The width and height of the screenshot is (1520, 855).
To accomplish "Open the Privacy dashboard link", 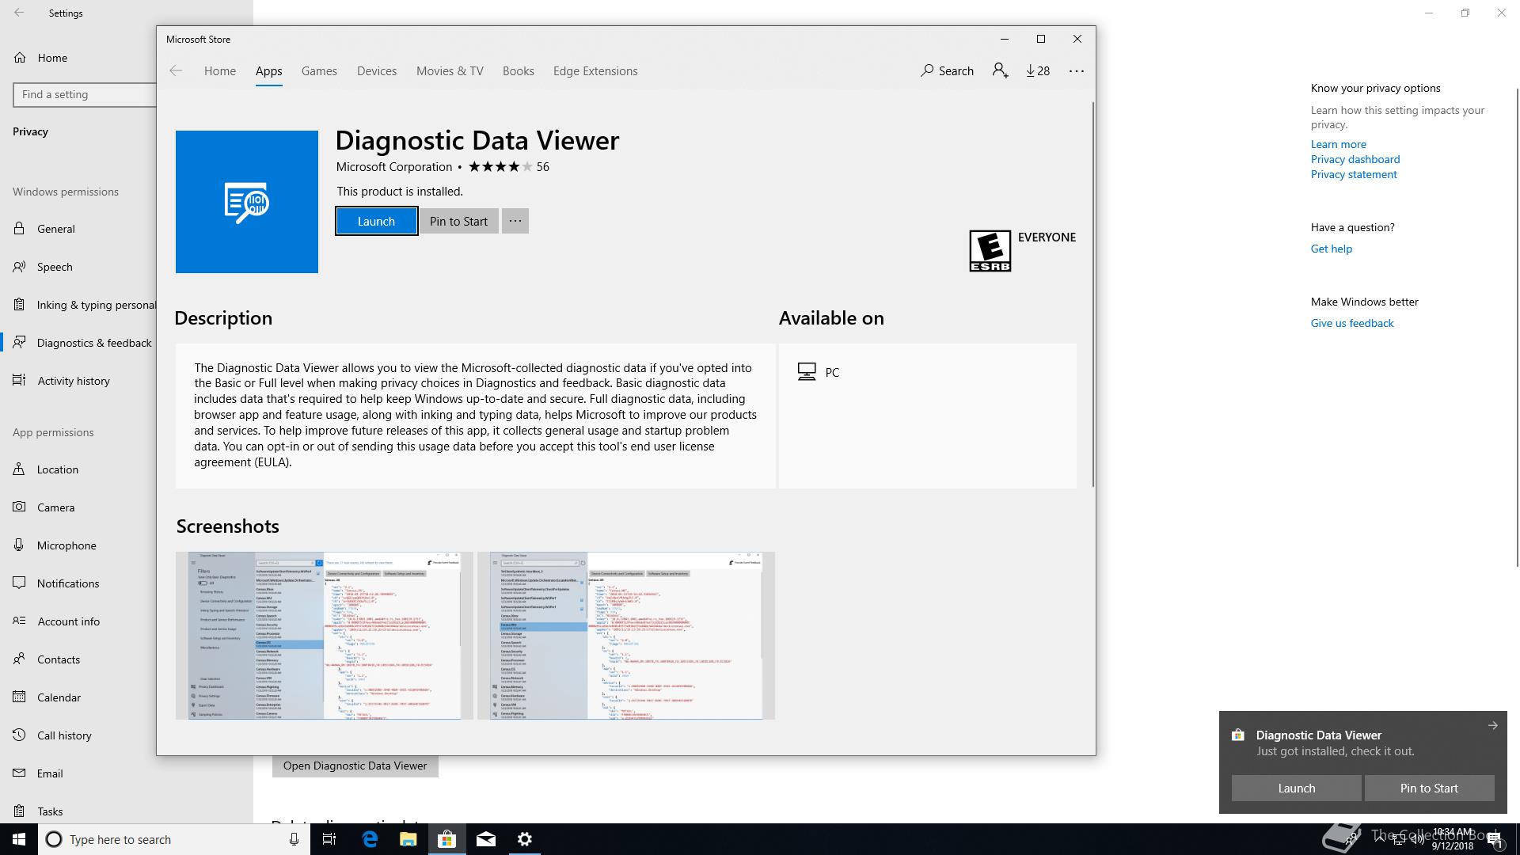I will point(1355,159).
